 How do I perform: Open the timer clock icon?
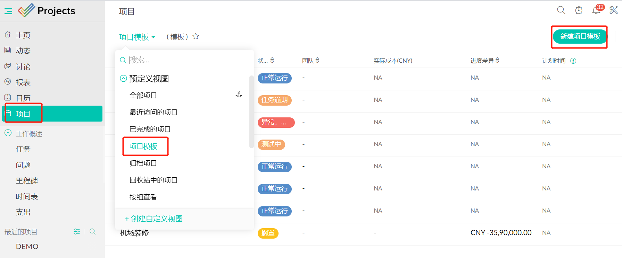click(x=579, y=10)
